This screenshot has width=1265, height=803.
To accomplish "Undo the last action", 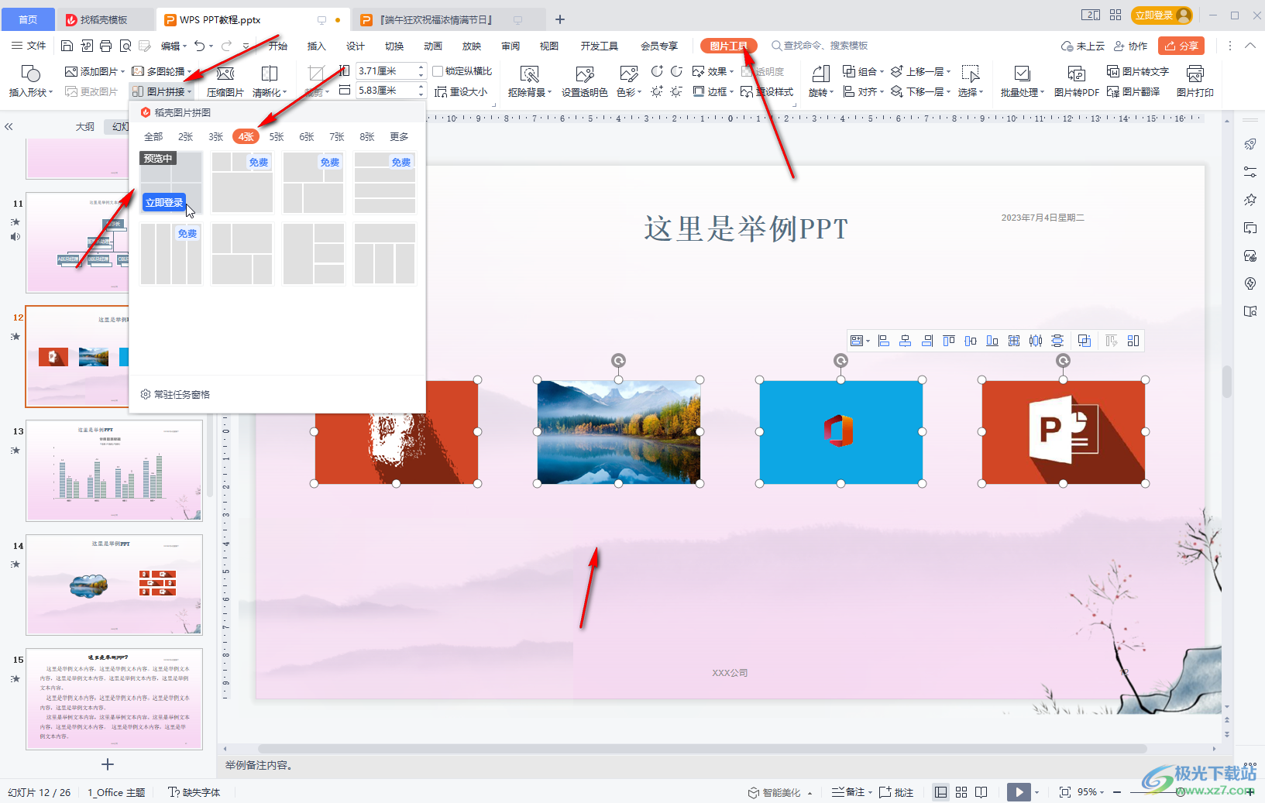I will 200,46.
